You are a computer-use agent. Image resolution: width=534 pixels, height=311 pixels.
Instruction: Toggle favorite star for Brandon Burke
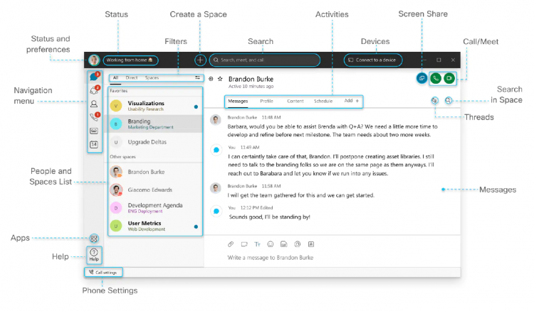point(221,78)
